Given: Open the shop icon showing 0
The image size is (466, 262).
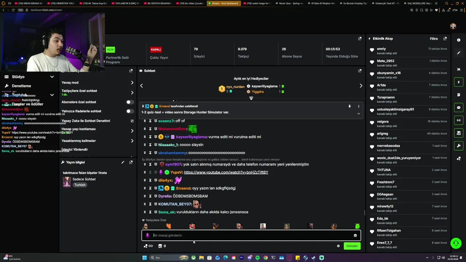Looking at the screenshot, I should 162,246.
